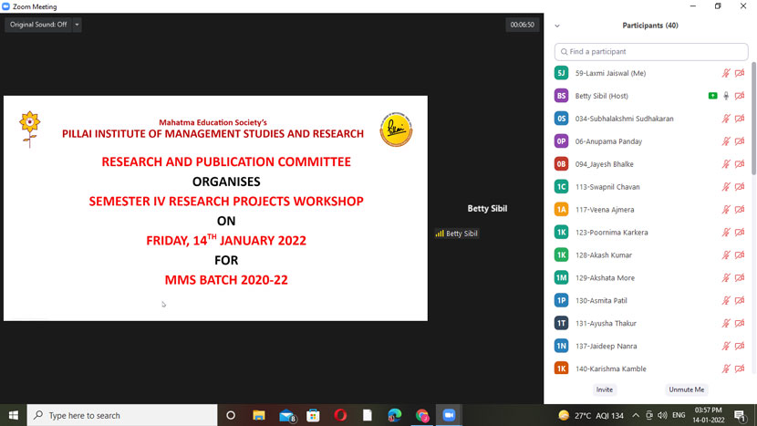Toggle Original Sound Off button
This screenshot has height=426, width=757.
coord(38,25)
